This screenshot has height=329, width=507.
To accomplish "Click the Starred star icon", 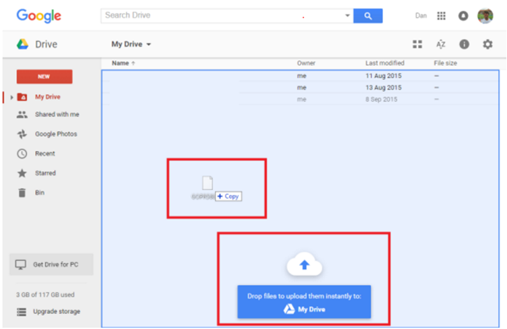I will pos(22,173).
